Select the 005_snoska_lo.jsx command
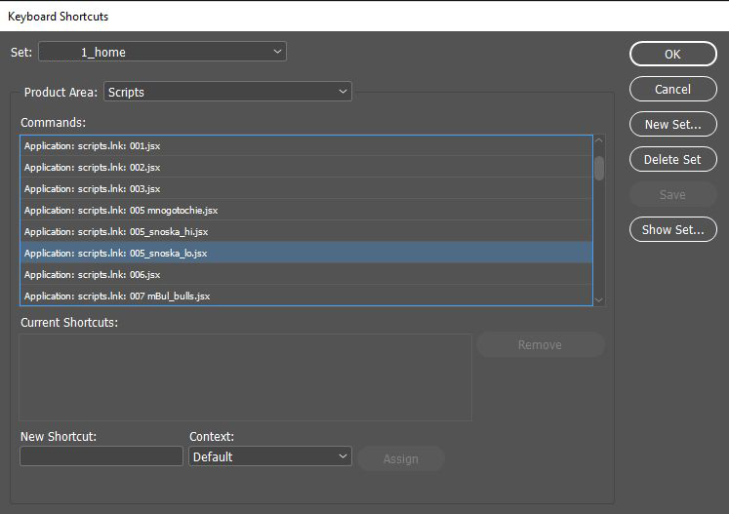 pyautogui.click(x=306, y=253)
